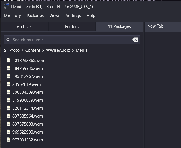Clear search with the backspace icon
This screenshot has width=181, height=148.
click(135, 40)
